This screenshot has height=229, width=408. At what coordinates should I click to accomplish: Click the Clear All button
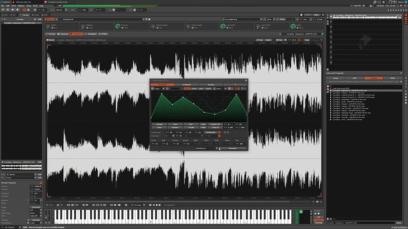click(x=215, y=128)
